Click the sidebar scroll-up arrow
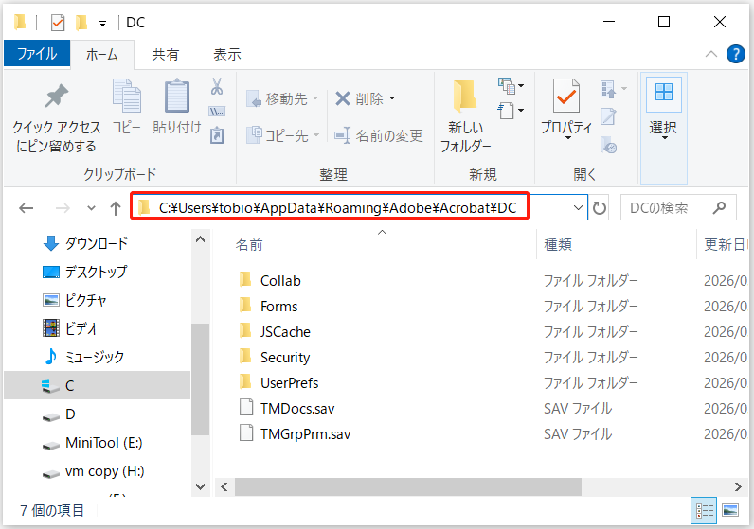This screenshot has width=754, height=529. pos(201,239)
